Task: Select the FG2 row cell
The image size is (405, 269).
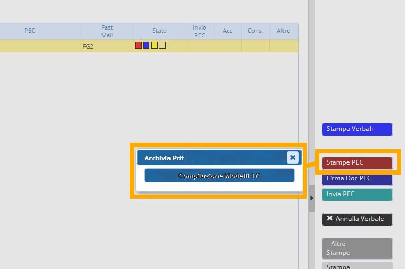Action: 107,46
